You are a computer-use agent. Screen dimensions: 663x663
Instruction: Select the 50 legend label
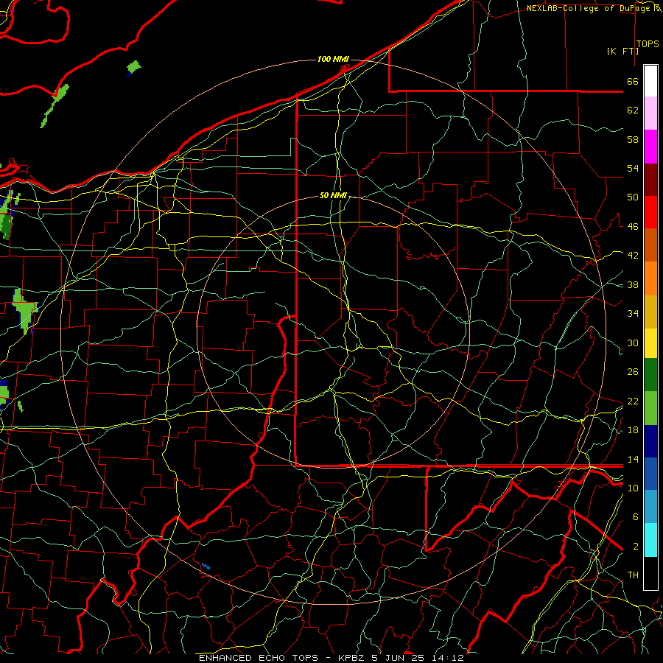(633, 197)
